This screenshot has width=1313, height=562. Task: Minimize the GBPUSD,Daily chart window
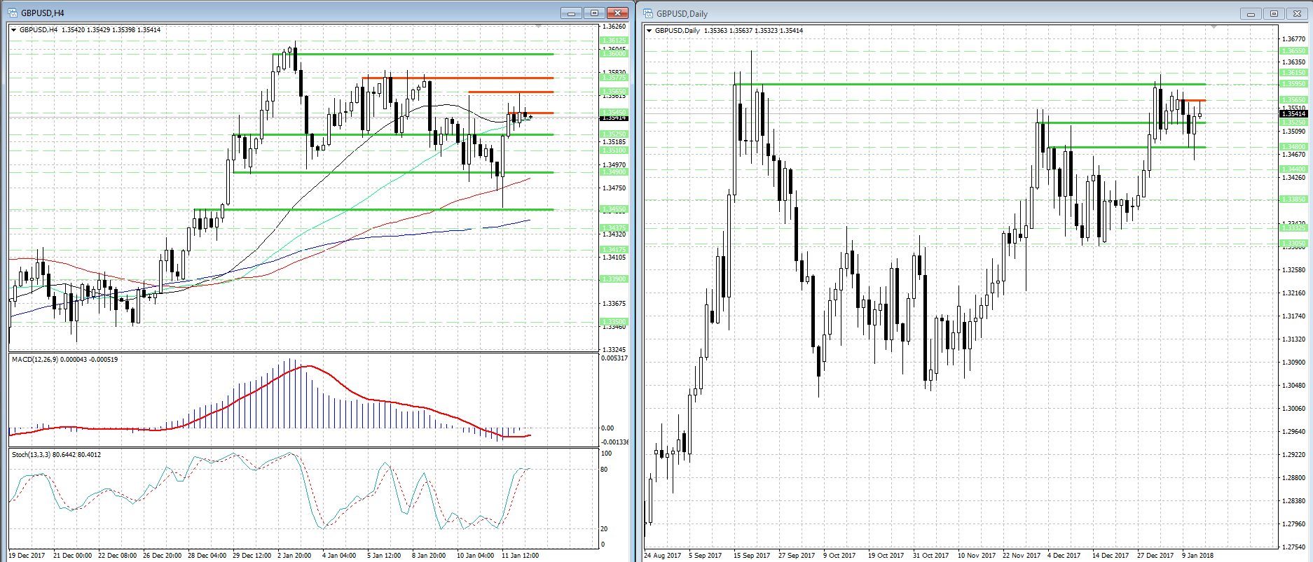point(1251,13)
